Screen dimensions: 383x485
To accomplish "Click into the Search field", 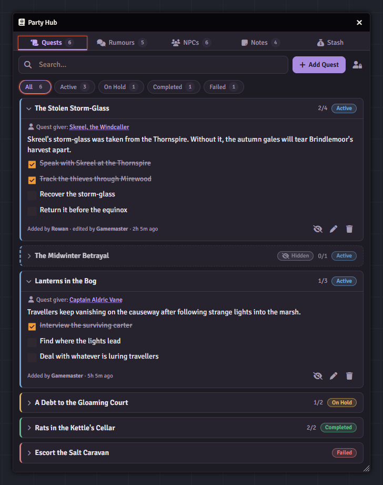I will pyautogui.click(x=153, y=65).
